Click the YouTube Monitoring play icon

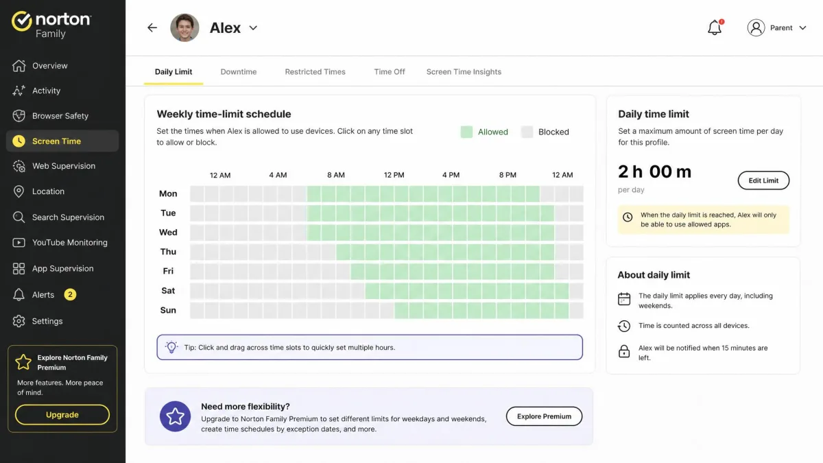19,243
